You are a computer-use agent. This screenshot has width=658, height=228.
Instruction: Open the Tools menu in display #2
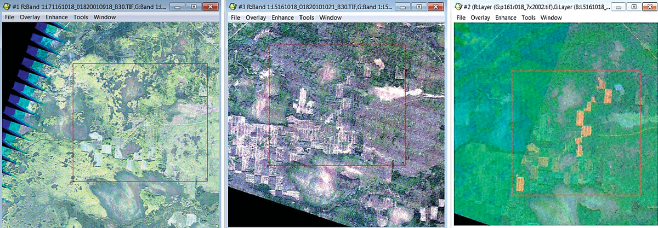(x=529, y=17)
